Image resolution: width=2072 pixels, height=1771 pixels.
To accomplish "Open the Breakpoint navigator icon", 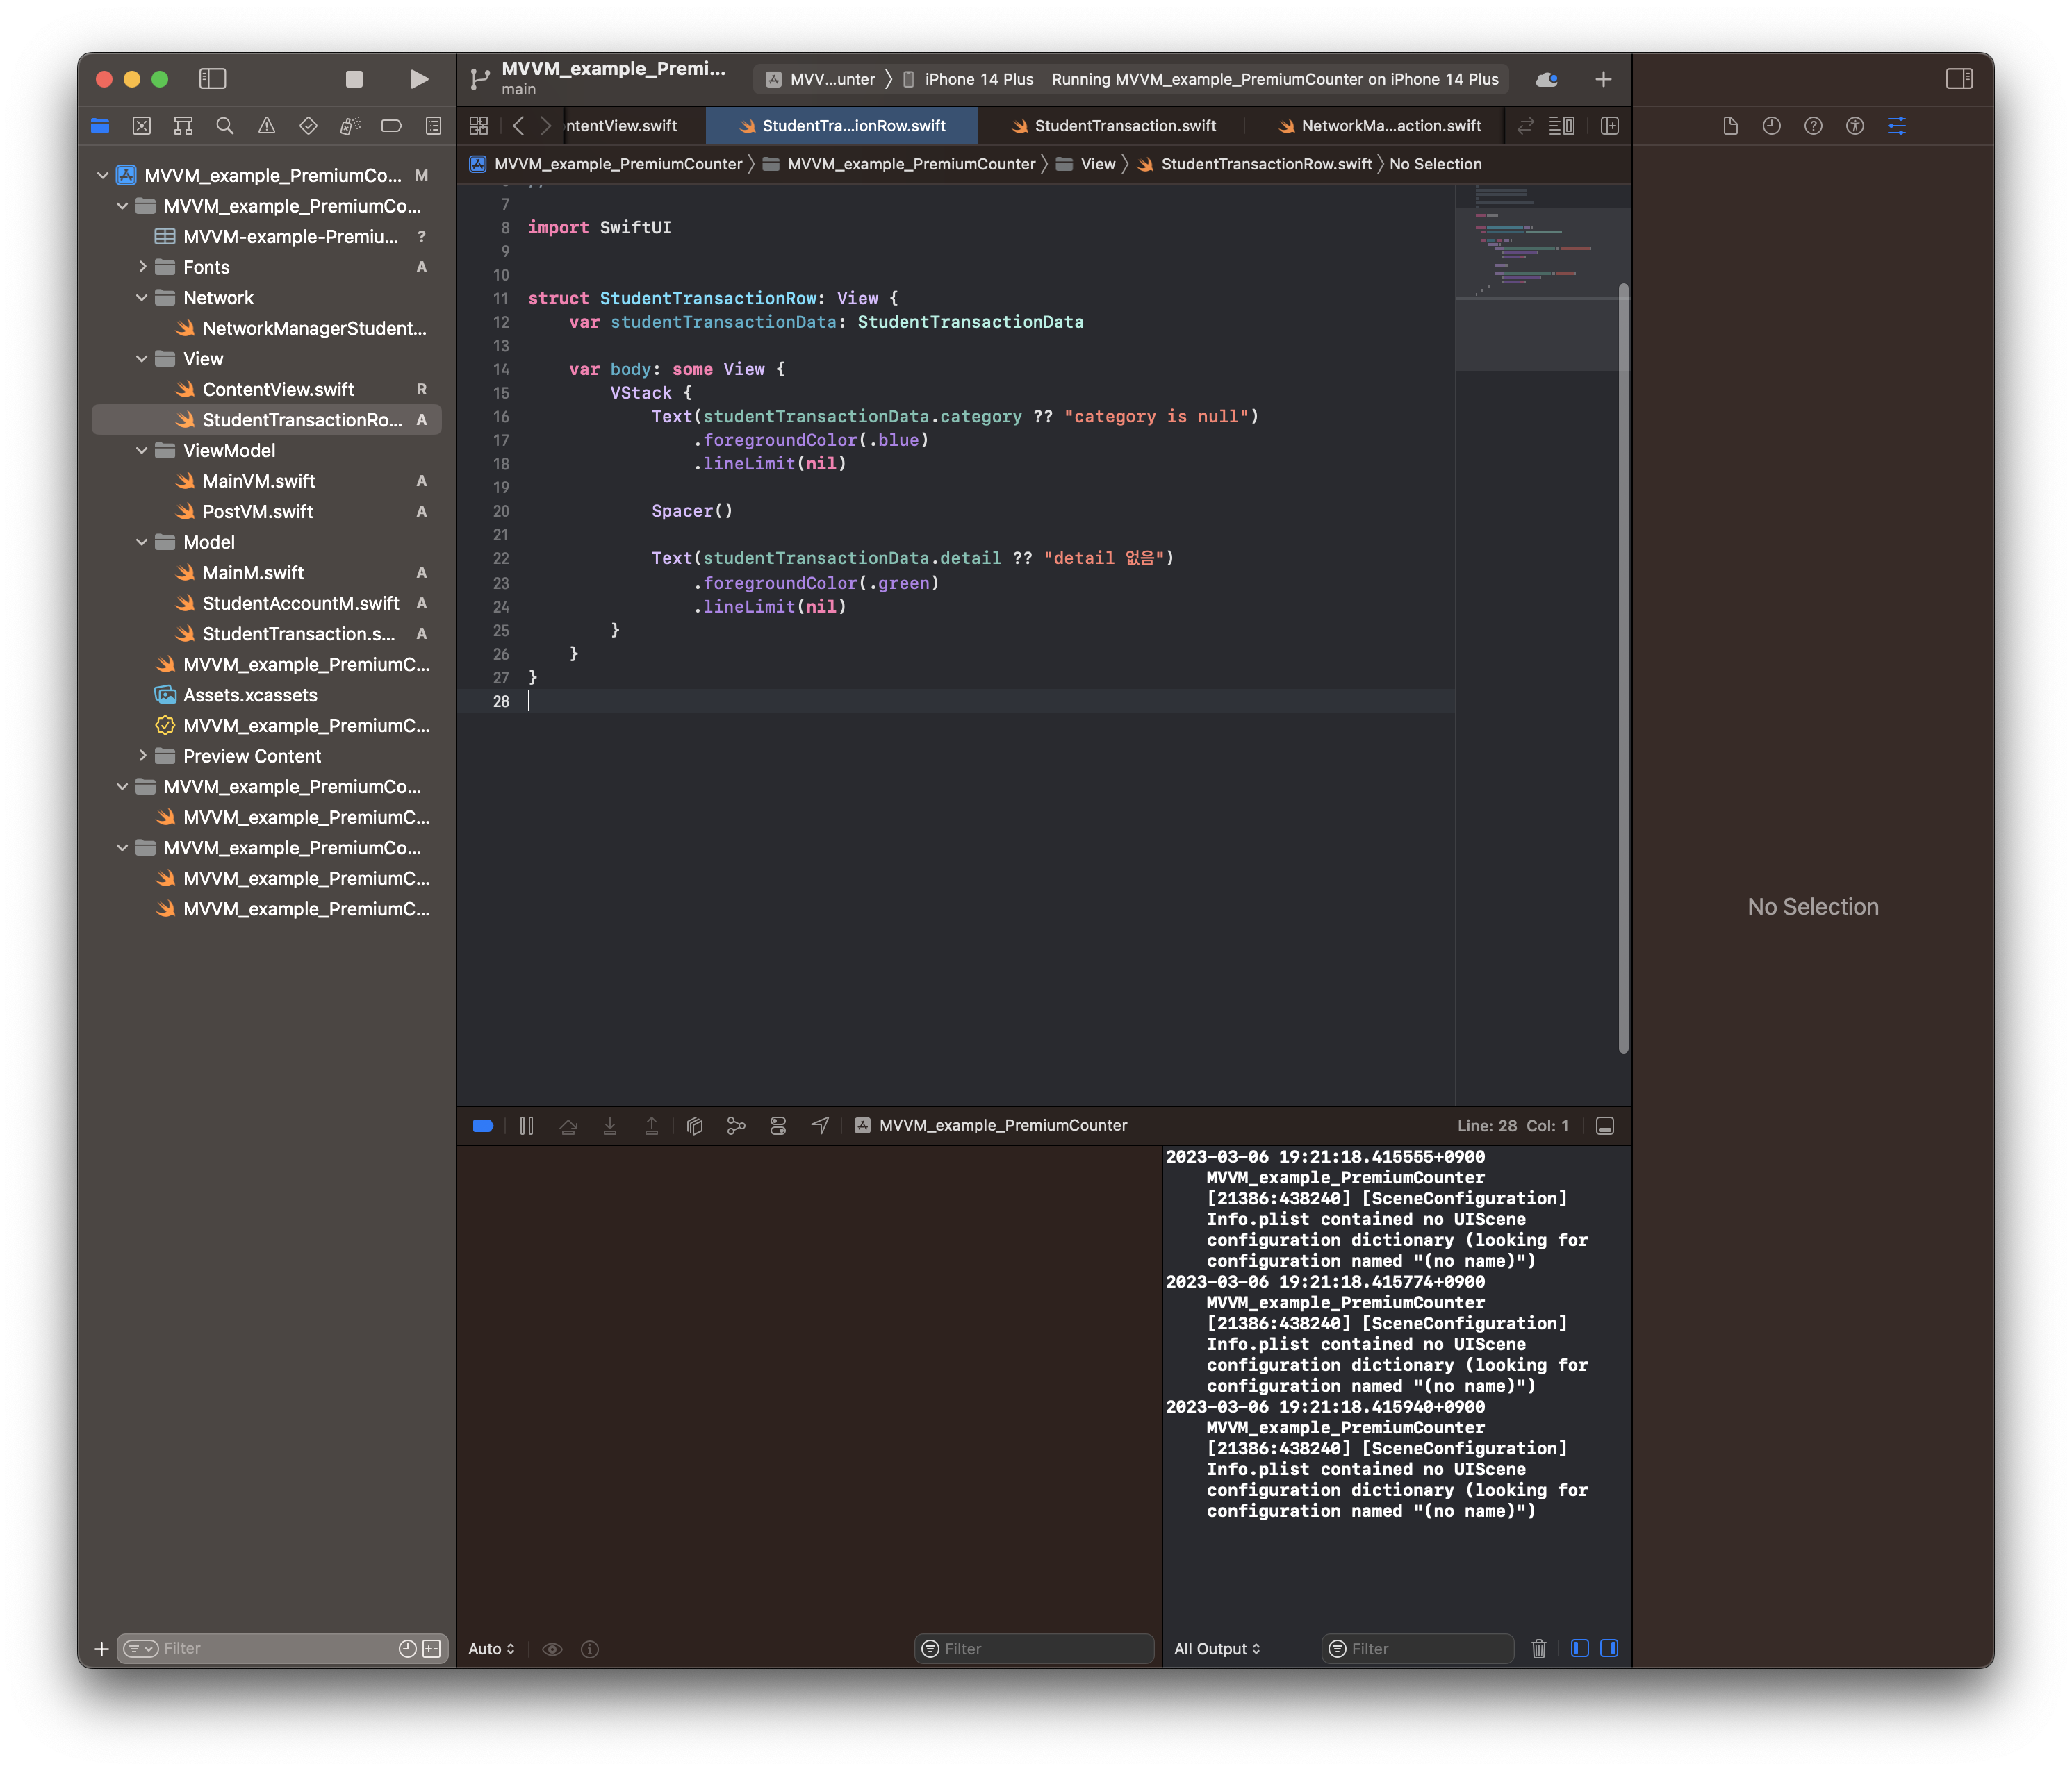I will tap(391, 126).
